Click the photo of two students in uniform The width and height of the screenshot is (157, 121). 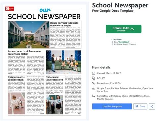point(54,105)
